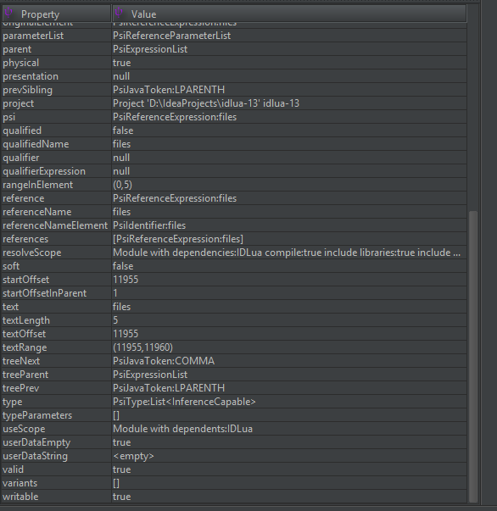Click the Module with dependents:IDLua value

point(182,429)
